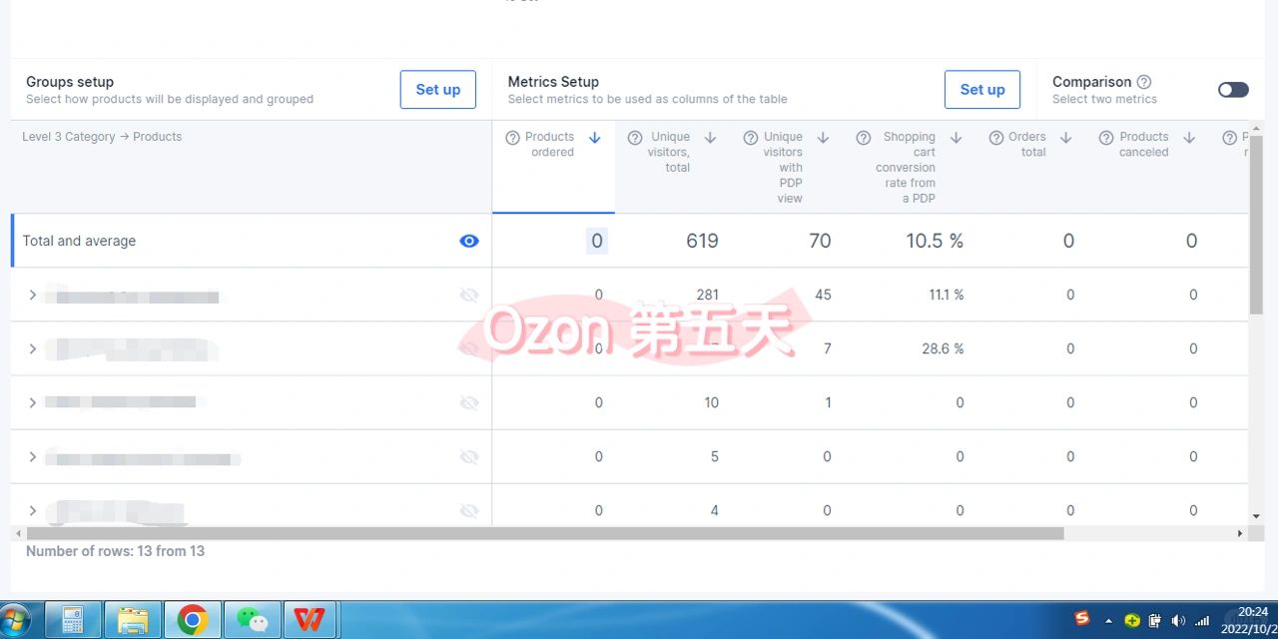Click 'Number of rows: 13 from 13' text
The width and height of the screenshot is (1278, 639).
coord(115,551)
